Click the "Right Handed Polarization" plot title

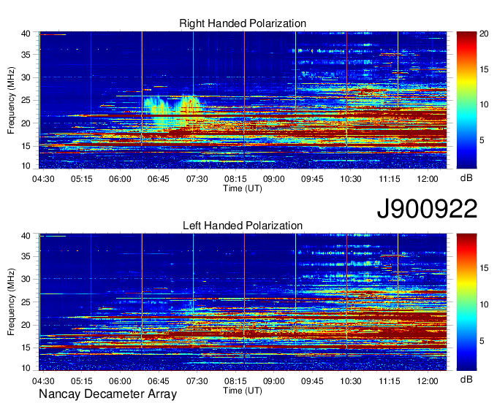[243, 23]
